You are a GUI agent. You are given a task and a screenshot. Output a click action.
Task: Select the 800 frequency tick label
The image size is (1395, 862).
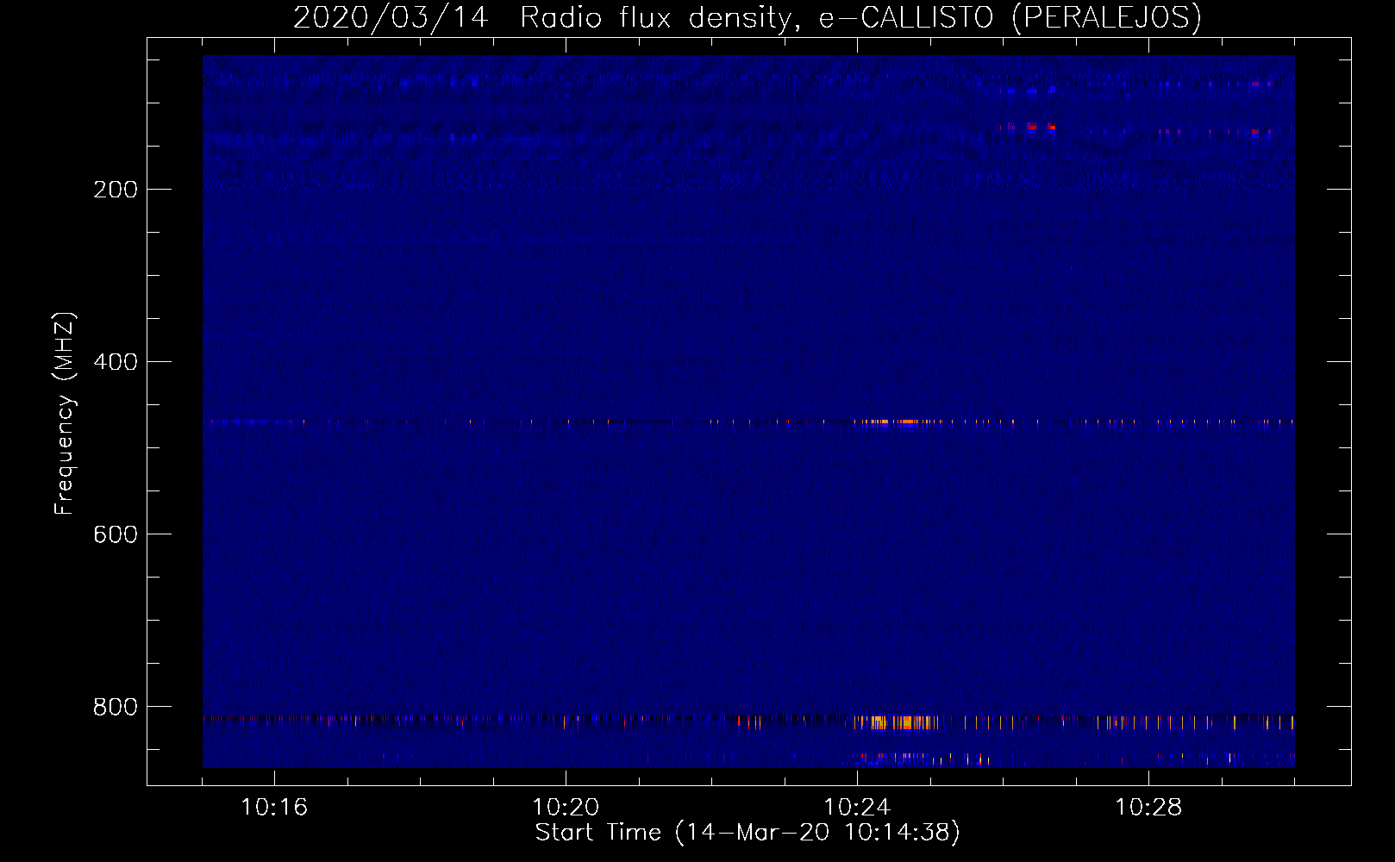(x=116, y=707)
